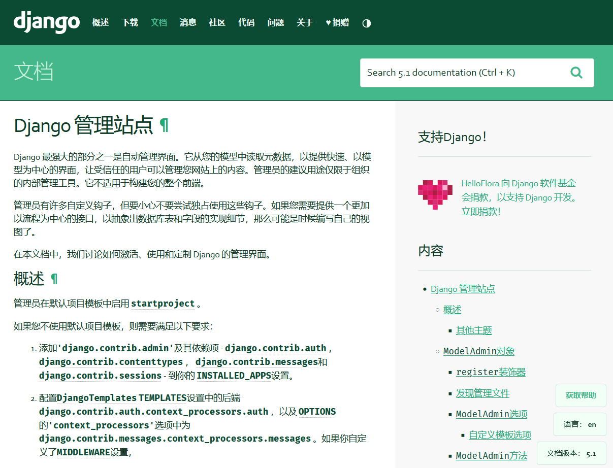The height and width of the screenshot is (468, 613).
Task: Open the 下载 menu item
Action: (130, 22)
